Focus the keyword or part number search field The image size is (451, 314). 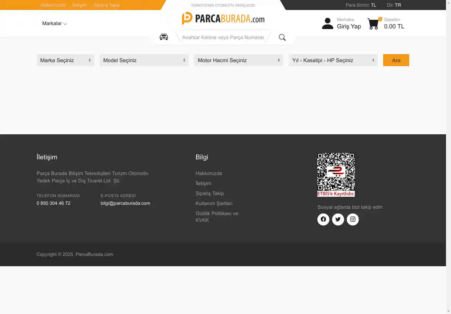223,37
